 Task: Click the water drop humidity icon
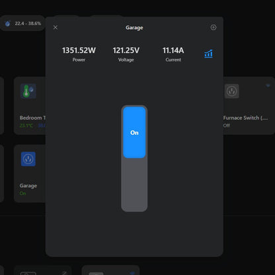click(8, 23)
